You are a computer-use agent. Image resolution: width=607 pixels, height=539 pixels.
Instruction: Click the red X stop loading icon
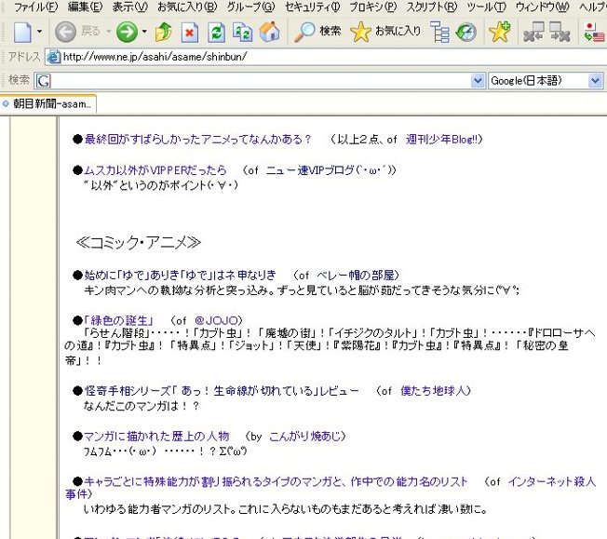189,33
